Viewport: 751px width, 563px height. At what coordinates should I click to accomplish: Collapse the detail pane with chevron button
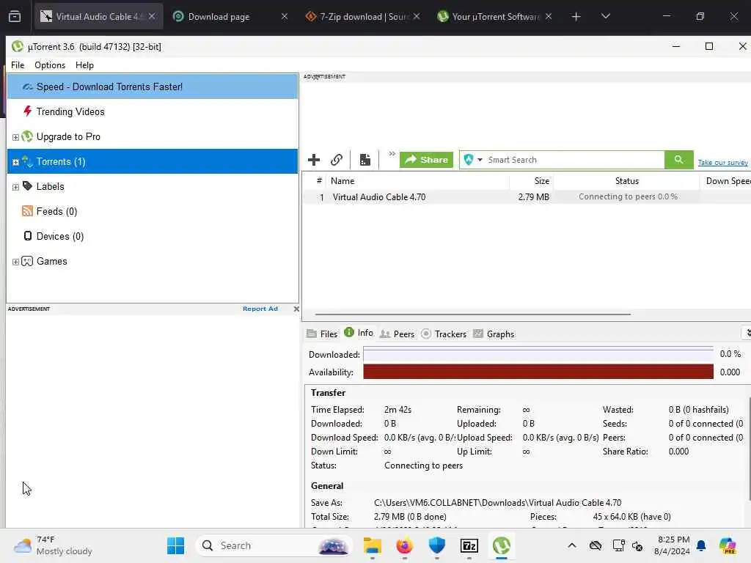tap(746, 333)
